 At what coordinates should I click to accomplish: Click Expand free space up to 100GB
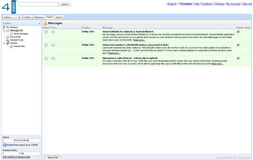(22, 145)
